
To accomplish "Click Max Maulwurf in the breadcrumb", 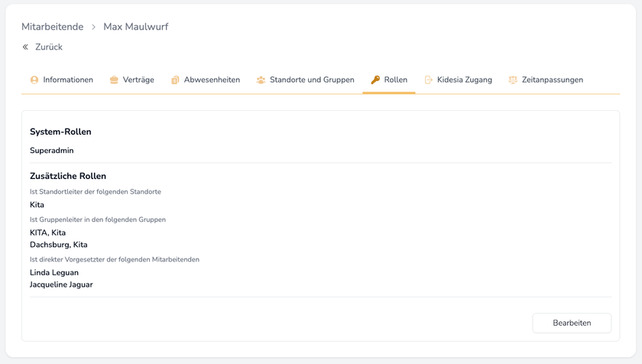I will [136, 27].
